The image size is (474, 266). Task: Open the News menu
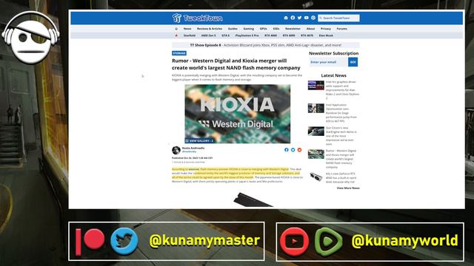(187, 29)
